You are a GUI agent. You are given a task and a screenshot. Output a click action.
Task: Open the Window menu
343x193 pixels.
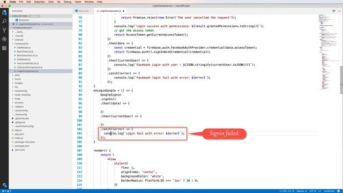[x=89, y=2]
